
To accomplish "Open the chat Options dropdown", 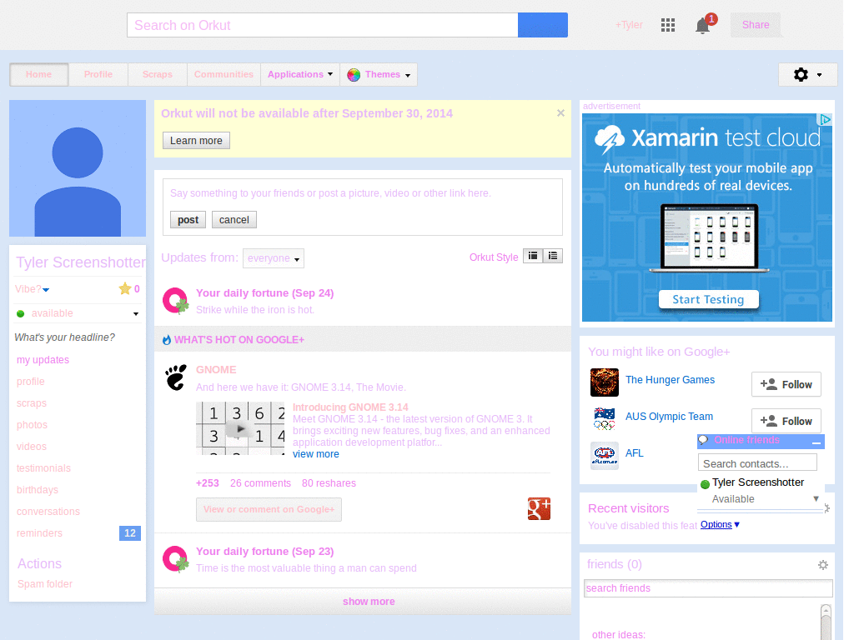I will coord(720,525).
